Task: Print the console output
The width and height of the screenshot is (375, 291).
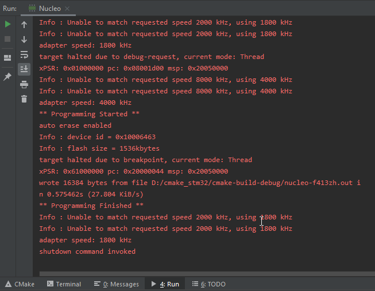Action: pyautogui.click(x=24, y=84)
